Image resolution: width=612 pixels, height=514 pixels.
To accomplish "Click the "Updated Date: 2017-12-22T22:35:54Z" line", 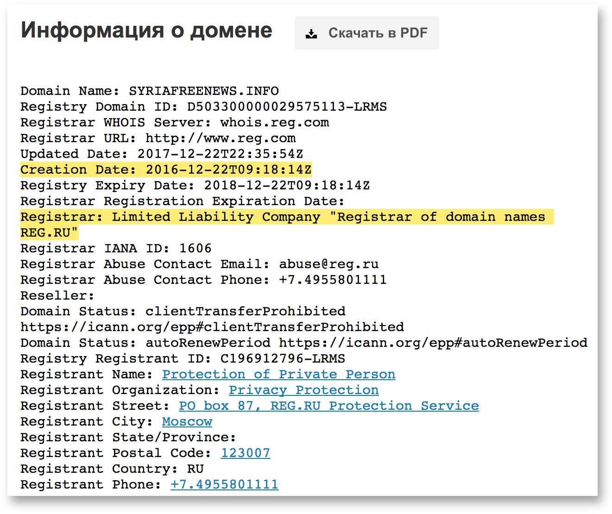I will [x=162, y=154].
